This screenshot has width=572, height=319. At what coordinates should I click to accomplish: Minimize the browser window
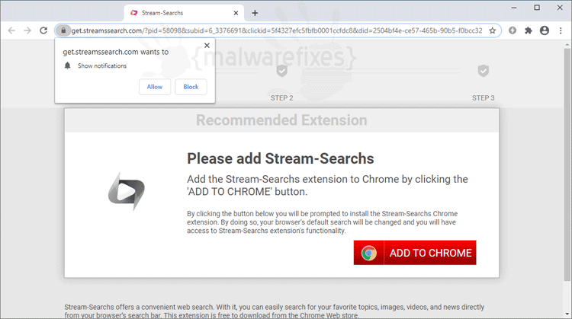514,8
